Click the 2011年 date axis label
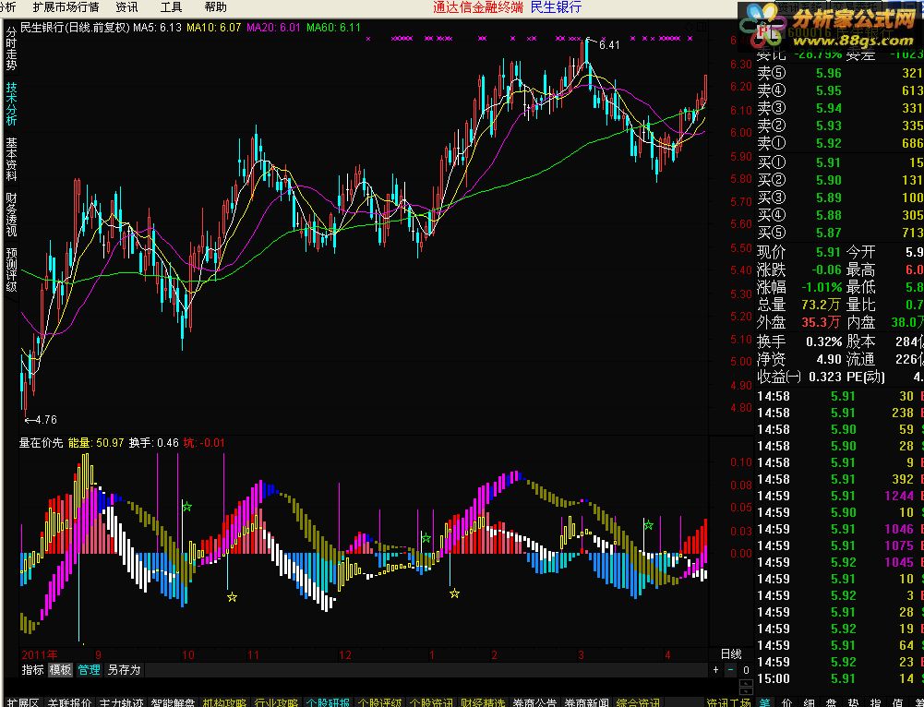Viewport: 924px width, 707px height. click(40, 654)
